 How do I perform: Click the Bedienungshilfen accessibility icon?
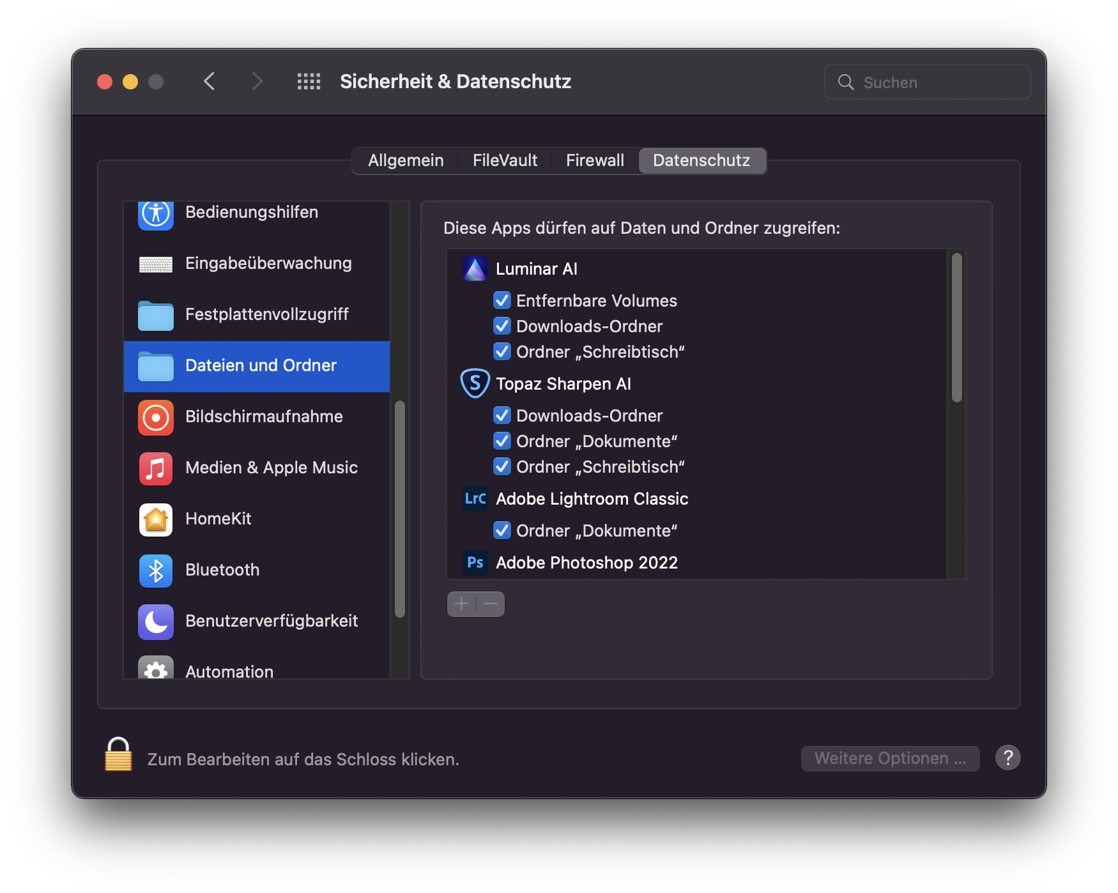coord(156,215)
